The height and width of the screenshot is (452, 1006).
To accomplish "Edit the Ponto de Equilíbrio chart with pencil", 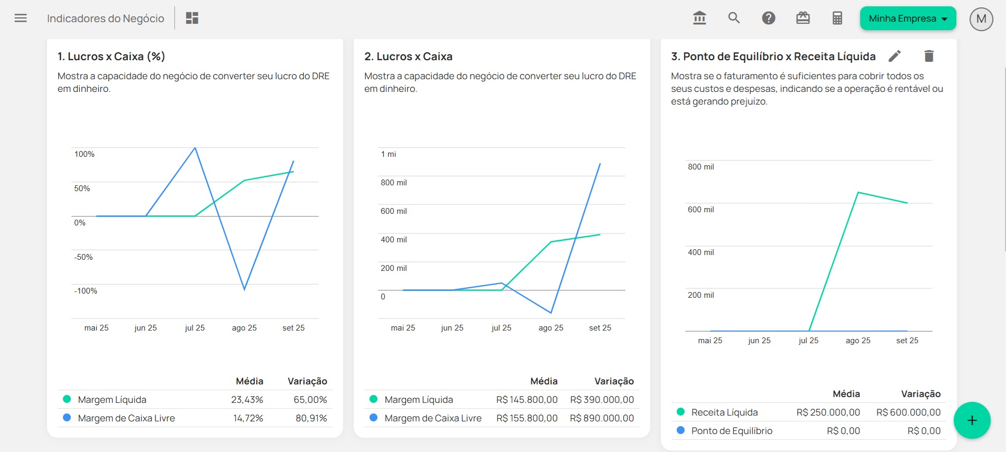I will point(894,56).
